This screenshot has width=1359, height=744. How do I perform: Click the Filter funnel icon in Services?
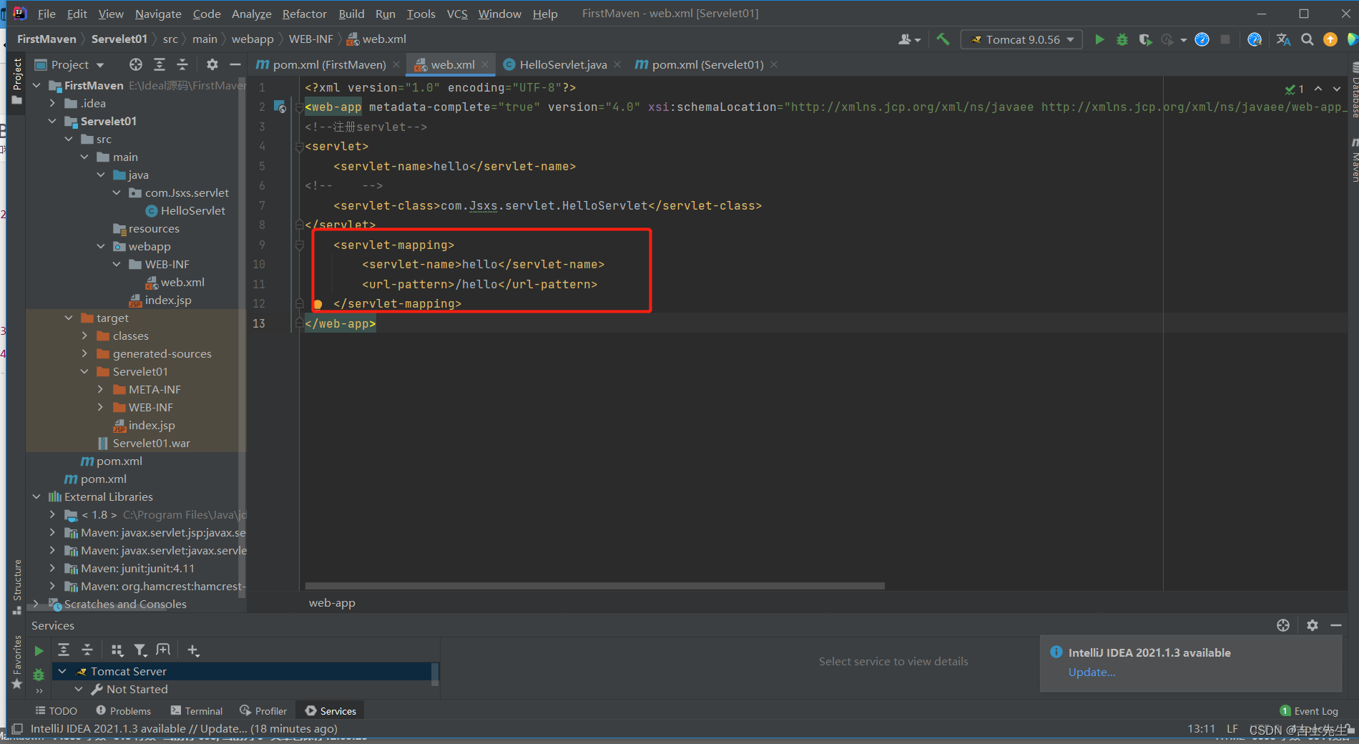140,650
